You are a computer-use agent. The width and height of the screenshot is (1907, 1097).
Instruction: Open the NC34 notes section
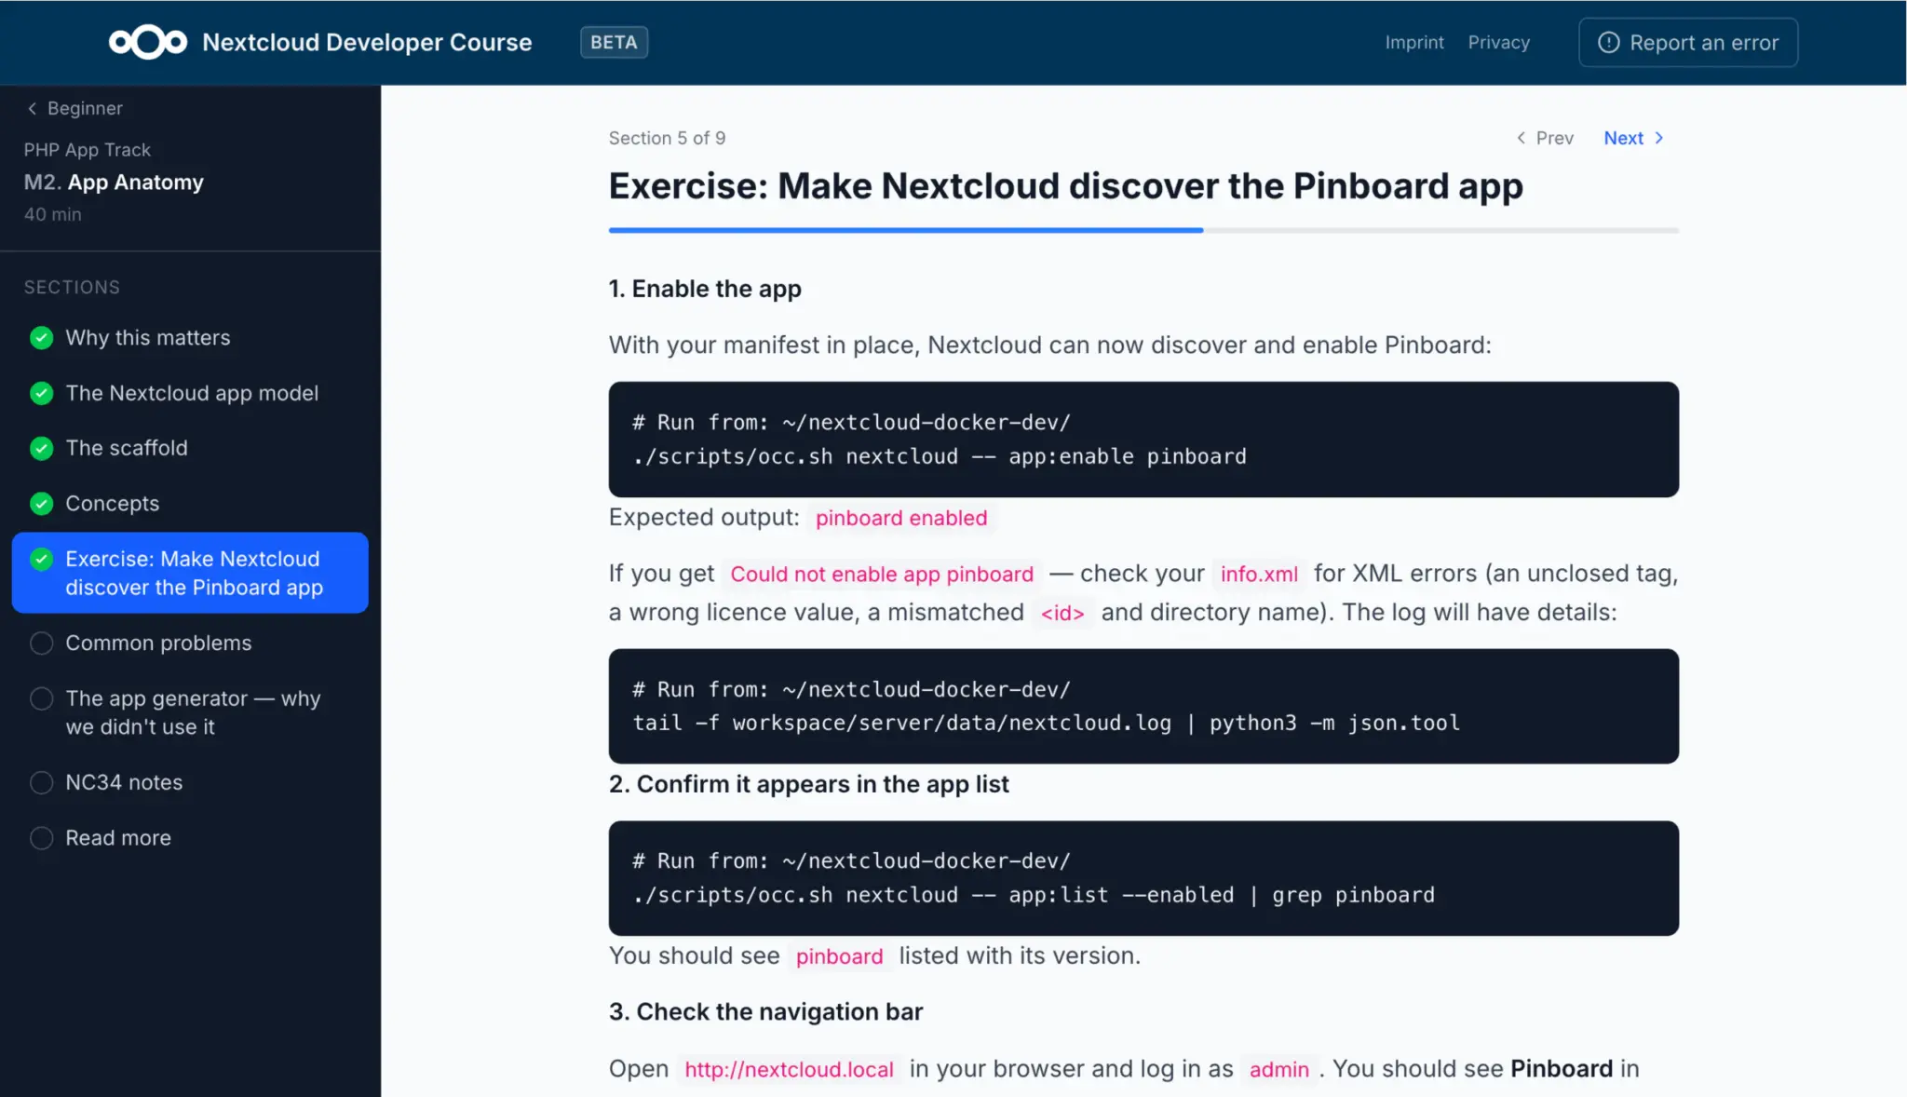pyautogui.click(x=190, y=782)
